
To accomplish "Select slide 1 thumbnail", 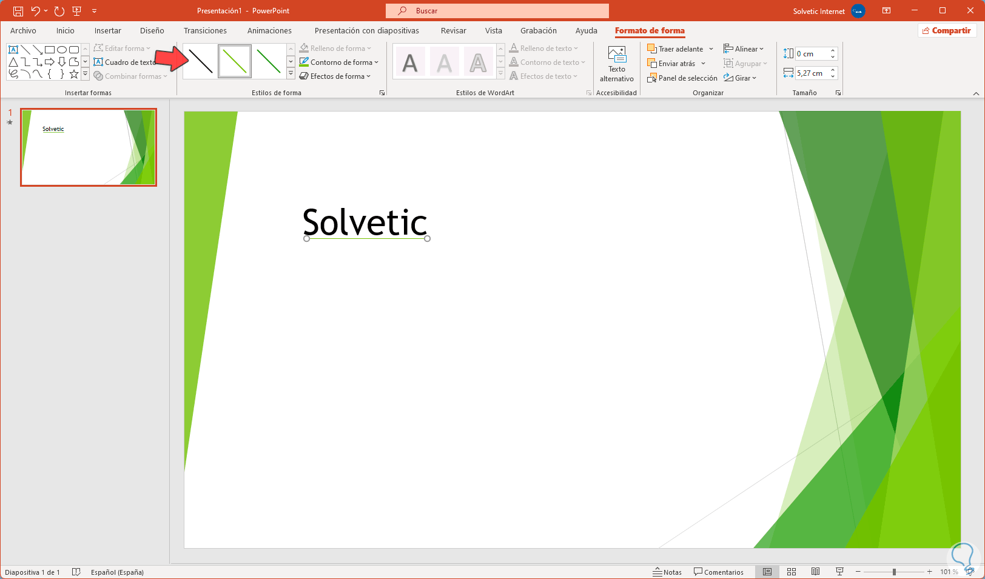I will coord(89,147).
